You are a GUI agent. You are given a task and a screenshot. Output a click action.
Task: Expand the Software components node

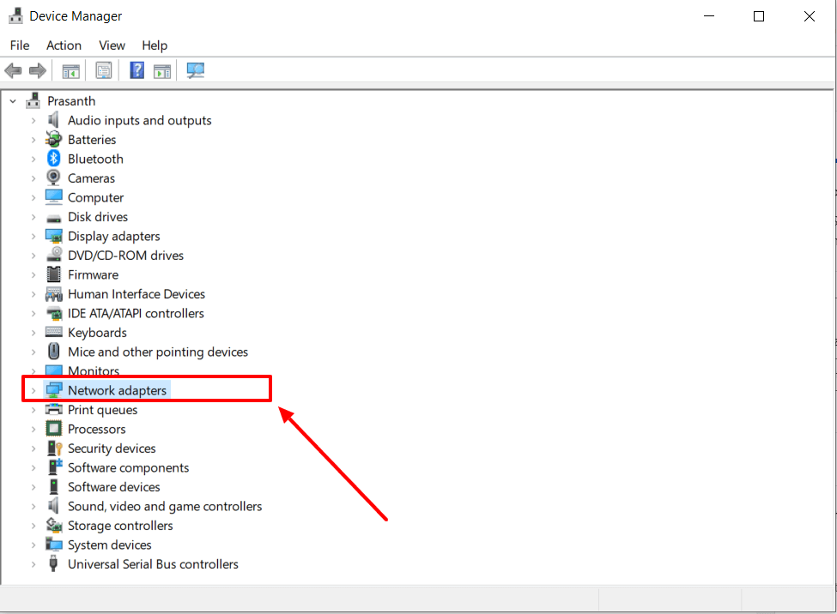pos(33,468)
